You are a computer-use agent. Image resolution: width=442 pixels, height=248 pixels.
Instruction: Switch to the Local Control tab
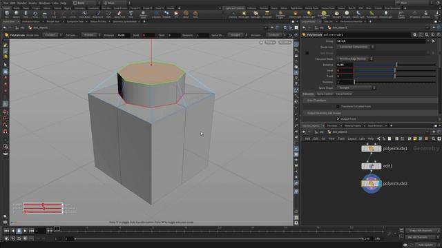[x=344, y=94]
